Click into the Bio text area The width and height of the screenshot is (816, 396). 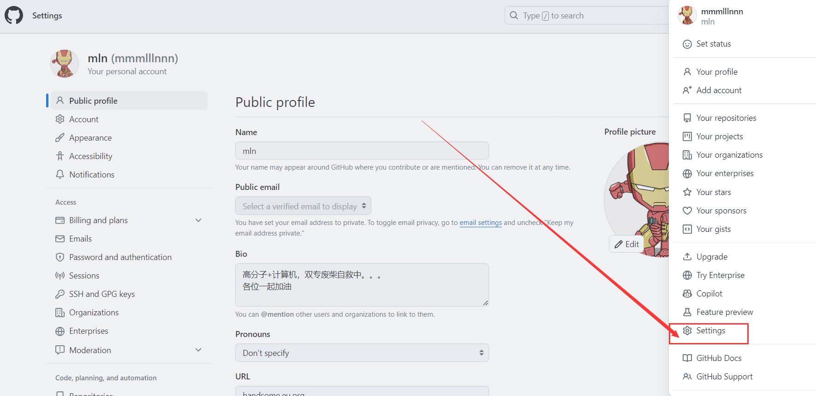[362, 285]
